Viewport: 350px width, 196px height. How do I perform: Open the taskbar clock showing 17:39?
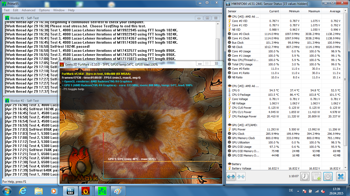337,191
